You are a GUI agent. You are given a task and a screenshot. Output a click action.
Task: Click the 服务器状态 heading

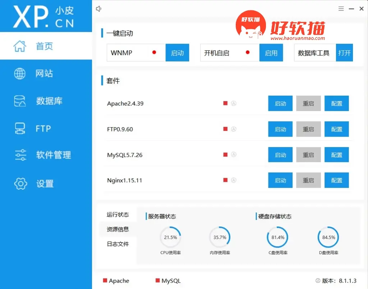pos(162,216)
